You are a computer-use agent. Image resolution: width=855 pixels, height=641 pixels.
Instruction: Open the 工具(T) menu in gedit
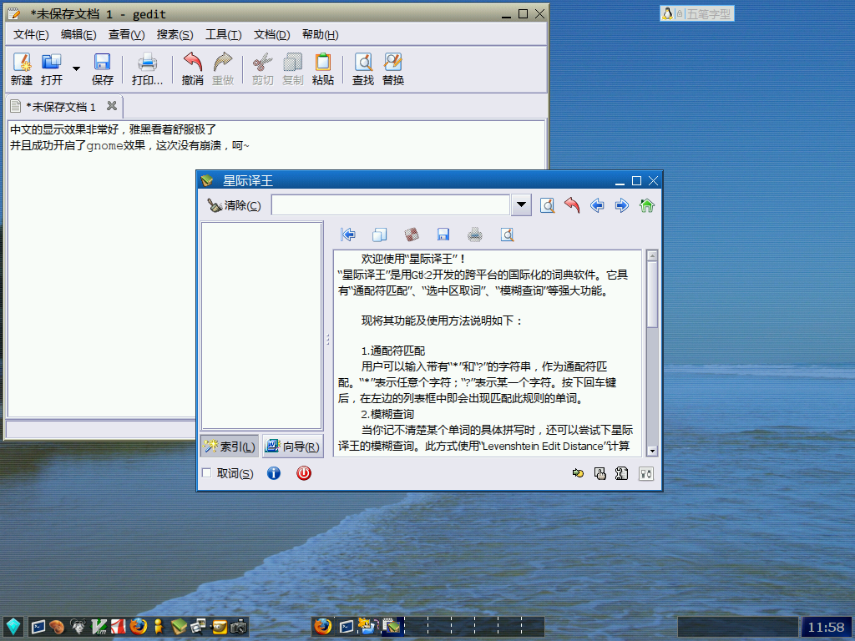pyautogui.click(x=224, y=35)
